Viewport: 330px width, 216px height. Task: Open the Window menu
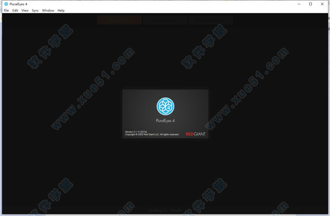[48, 10]
